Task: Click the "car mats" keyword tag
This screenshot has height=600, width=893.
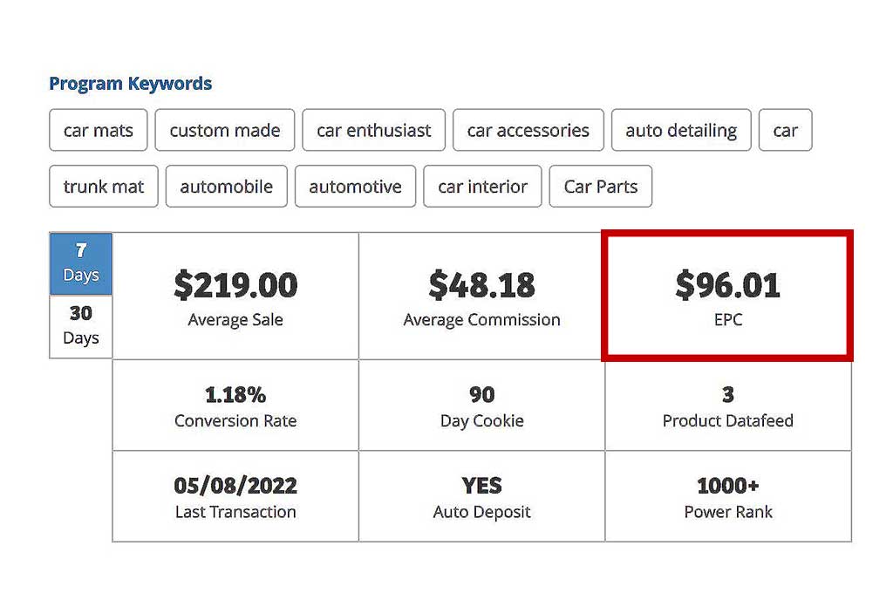Action: [99, 131]
